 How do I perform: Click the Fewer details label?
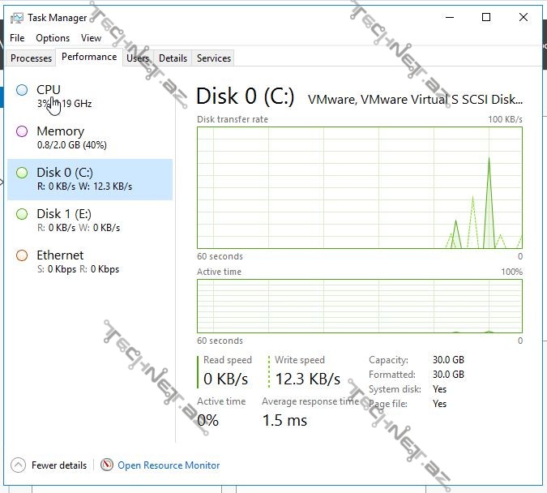coord(59,465)
